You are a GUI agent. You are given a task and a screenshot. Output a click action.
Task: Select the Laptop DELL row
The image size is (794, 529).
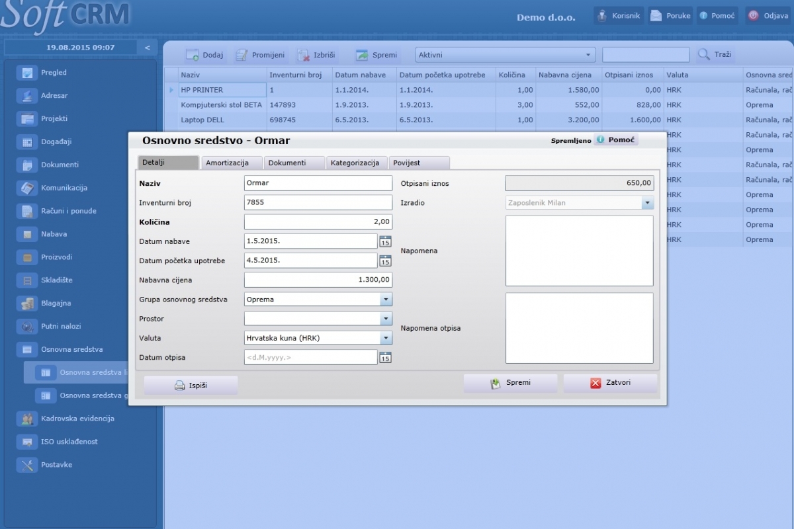click(x=478, y=120)
